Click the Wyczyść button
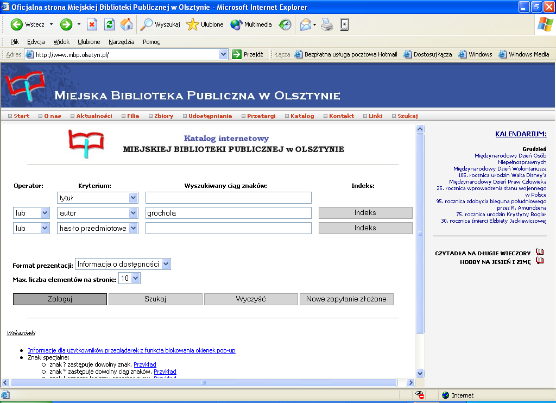 (x=251, y=299)
